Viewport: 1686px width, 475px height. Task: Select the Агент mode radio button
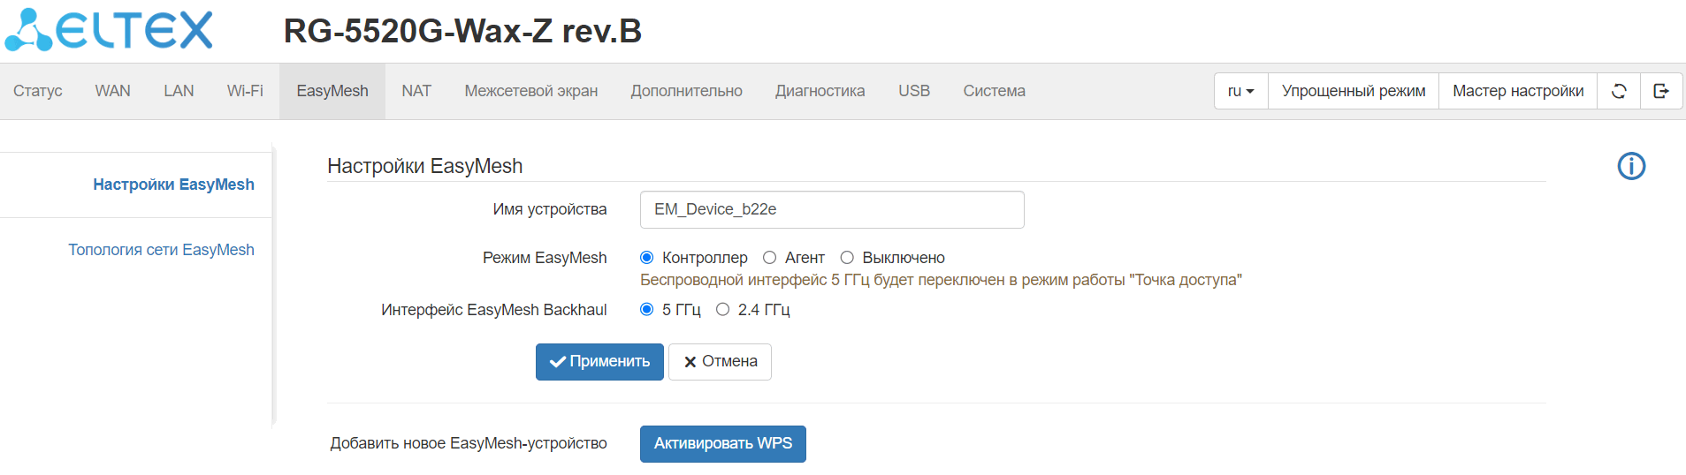coord(770,258)
